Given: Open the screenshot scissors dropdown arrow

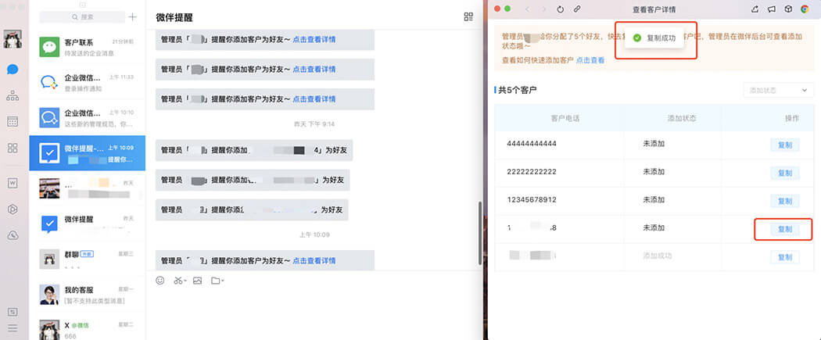Looking at the screenshot, I should (x=185, y=281).
